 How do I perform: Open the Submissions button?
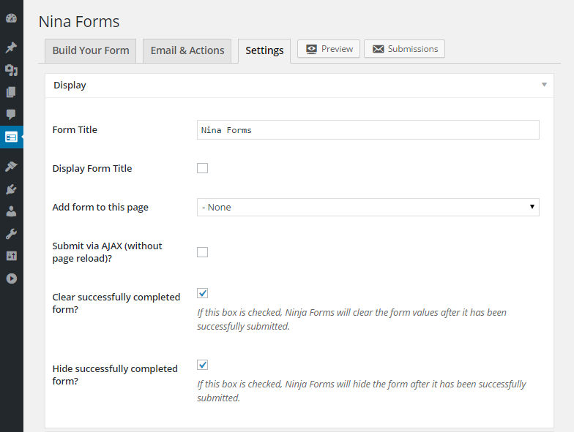coord(404,49)
